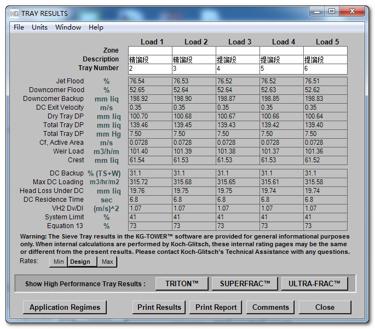Click the Load 3 Description field
375x329 pixels.
pos(238,60)
